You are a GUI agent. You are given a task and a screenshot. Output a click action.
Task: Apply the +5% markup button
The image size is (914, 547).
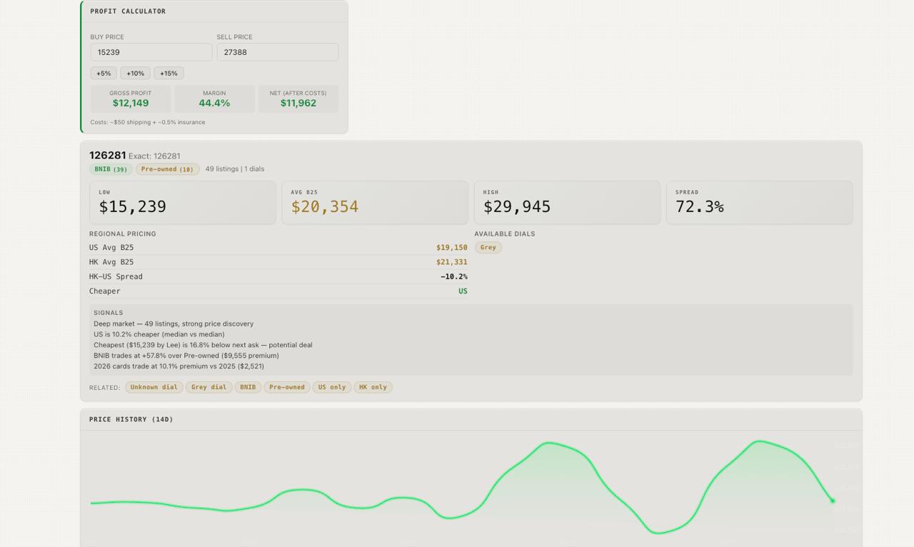104,74
